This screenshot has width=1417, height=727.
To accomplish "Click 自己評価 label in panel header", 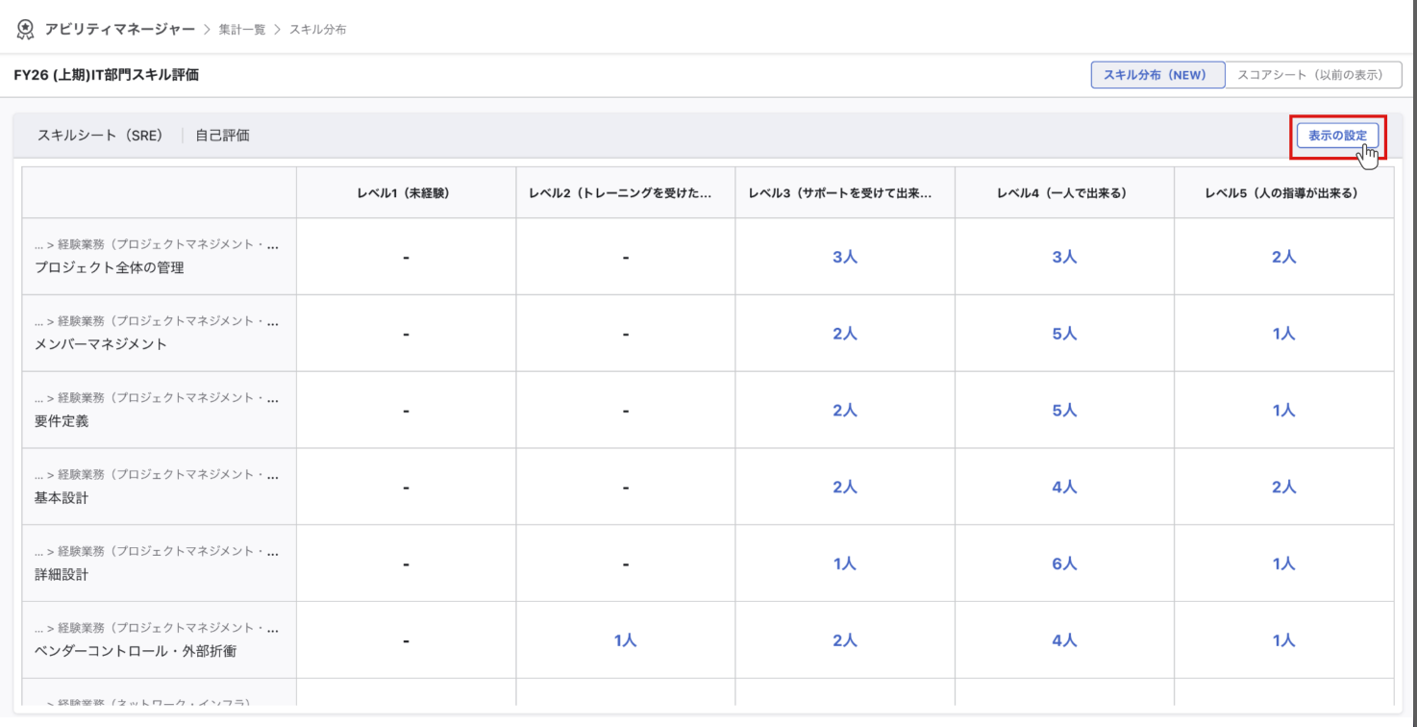I will (222, 136).
